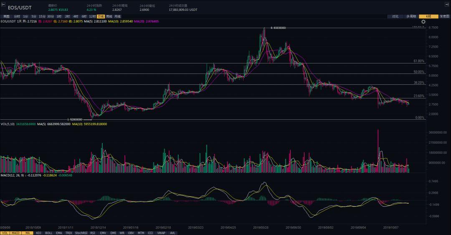451x235 pixels.
Task: Select the 30分 interval
Action: (51, 16)
